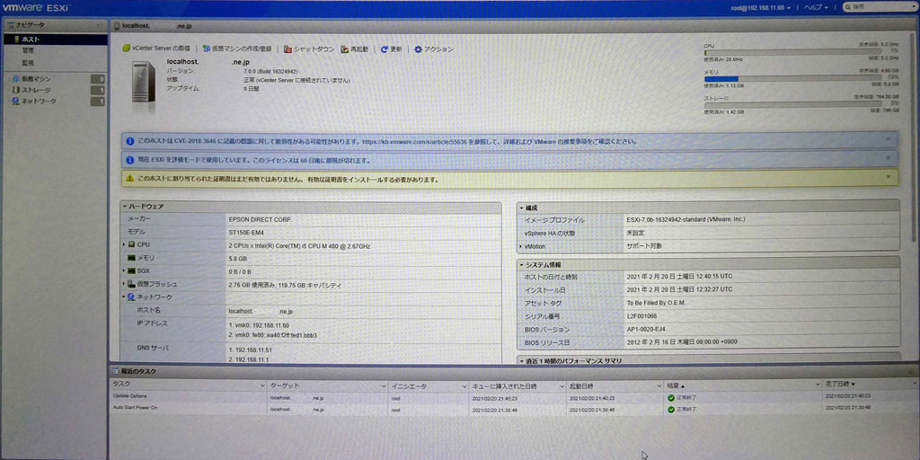Click the ストレージ icon in navigator
Viewport: 920px width, 460px height.
point(15,90)
